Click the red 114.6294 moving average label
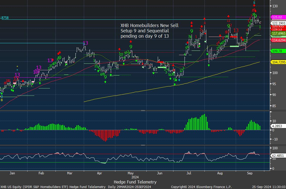286x189 pixels. [278, 40]
